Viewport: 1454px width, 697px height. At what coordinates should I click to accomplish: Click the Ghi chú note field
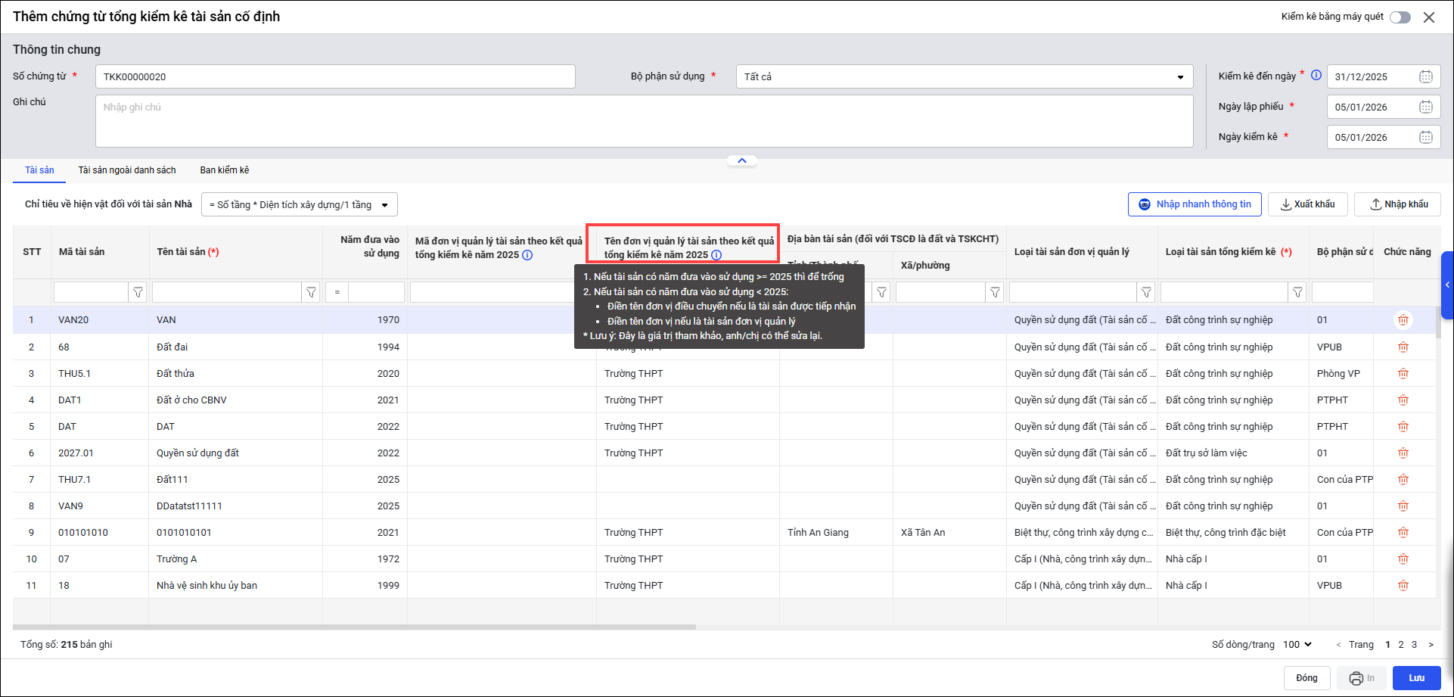643,121
